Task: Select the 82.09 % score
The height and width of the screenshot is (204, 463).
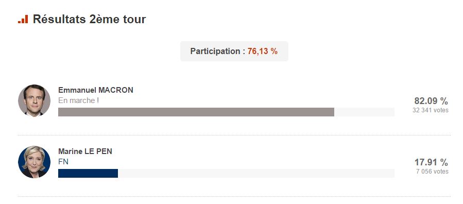Action: (x=431, y=101)
